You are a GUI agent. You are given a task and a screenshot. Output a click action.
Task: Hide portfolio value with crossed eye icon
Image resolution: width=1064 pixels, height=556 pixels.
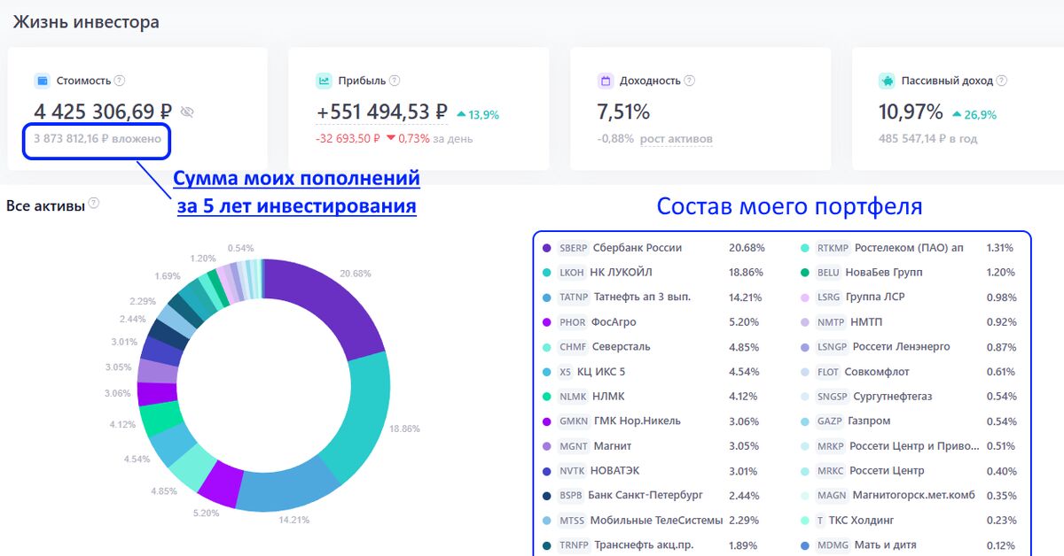click(186, 112)
